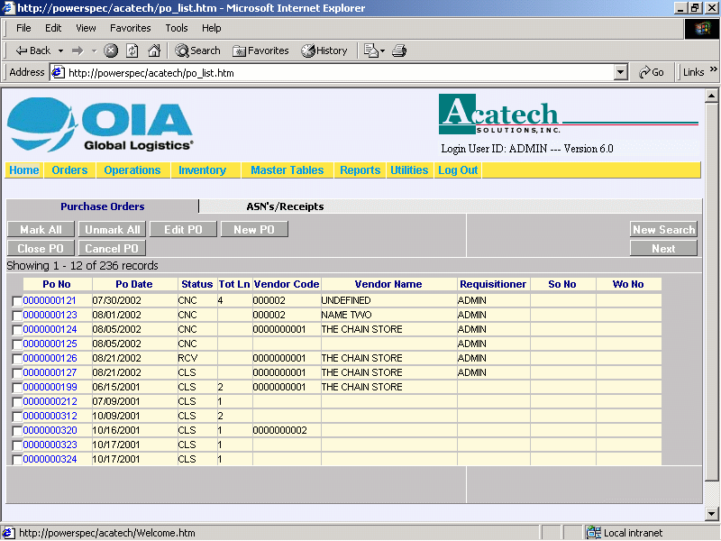Print the page with the printer icon
The width and height of the screenshot is (721, 541).
(399, 50)
